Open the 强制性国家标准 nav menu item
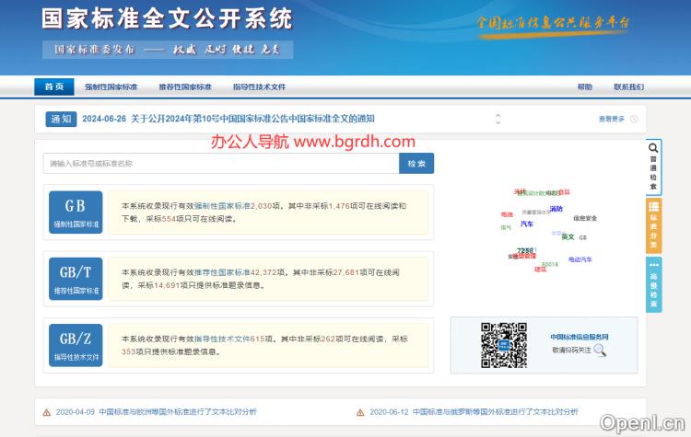The height and width of the screenshot is (437, 691). [x=111, y=86]
